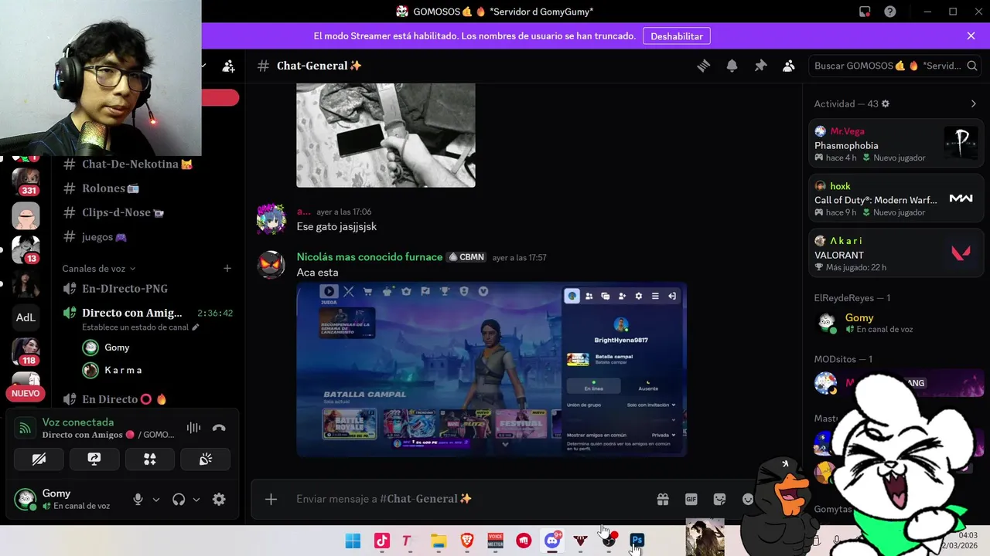
Task: Open Gomy's user profile avatar in the user panel
Action: pos(26,499)
